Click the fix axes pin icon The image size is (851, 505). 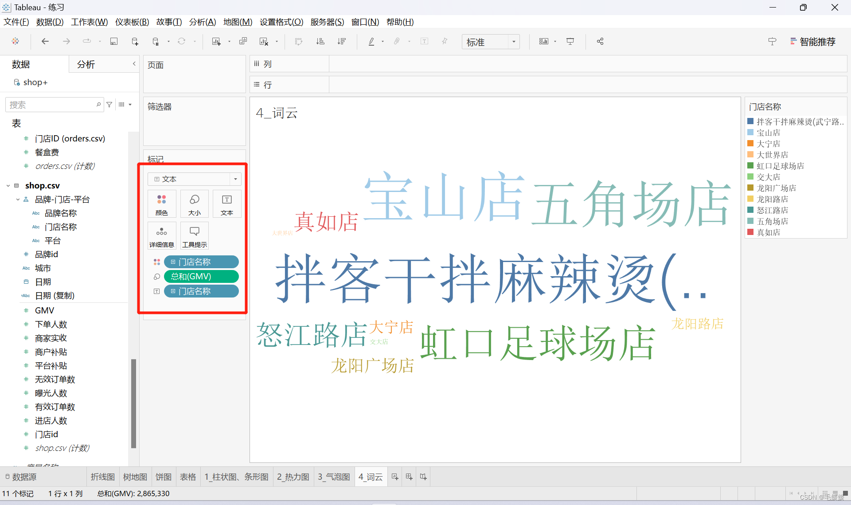(445, 41)
